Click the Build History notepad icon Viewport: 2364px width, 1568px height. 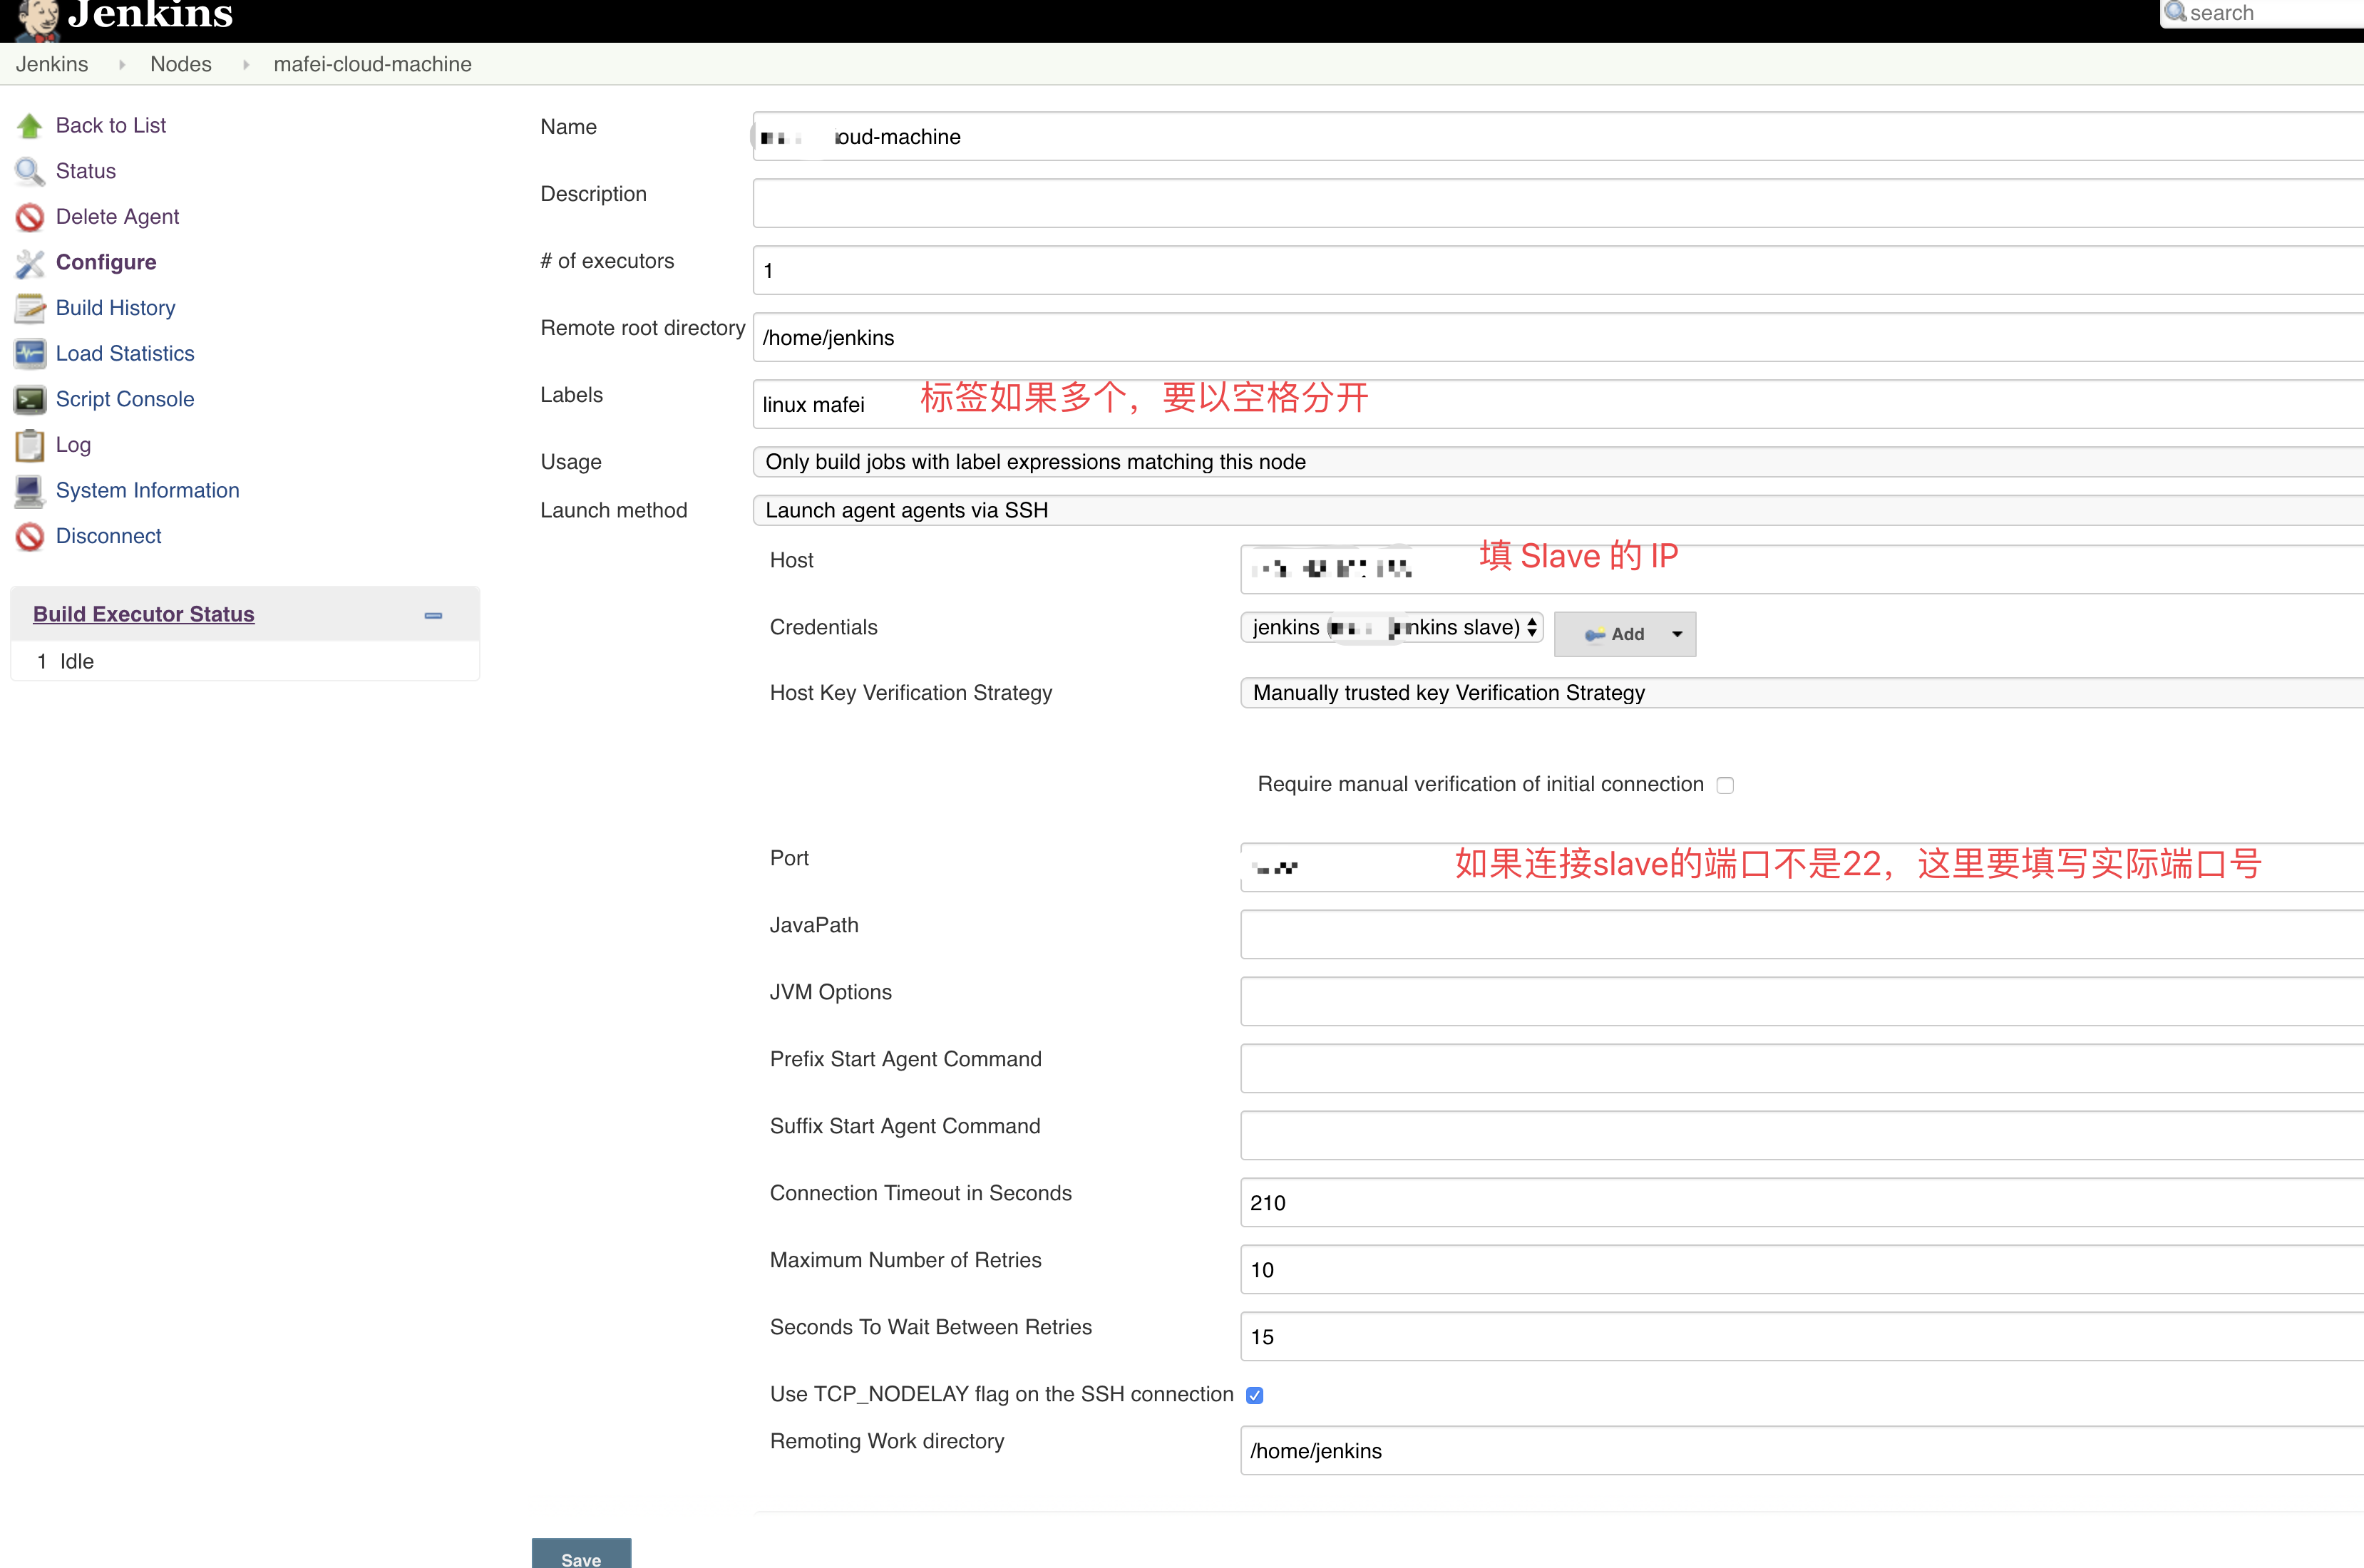[29, 308]
